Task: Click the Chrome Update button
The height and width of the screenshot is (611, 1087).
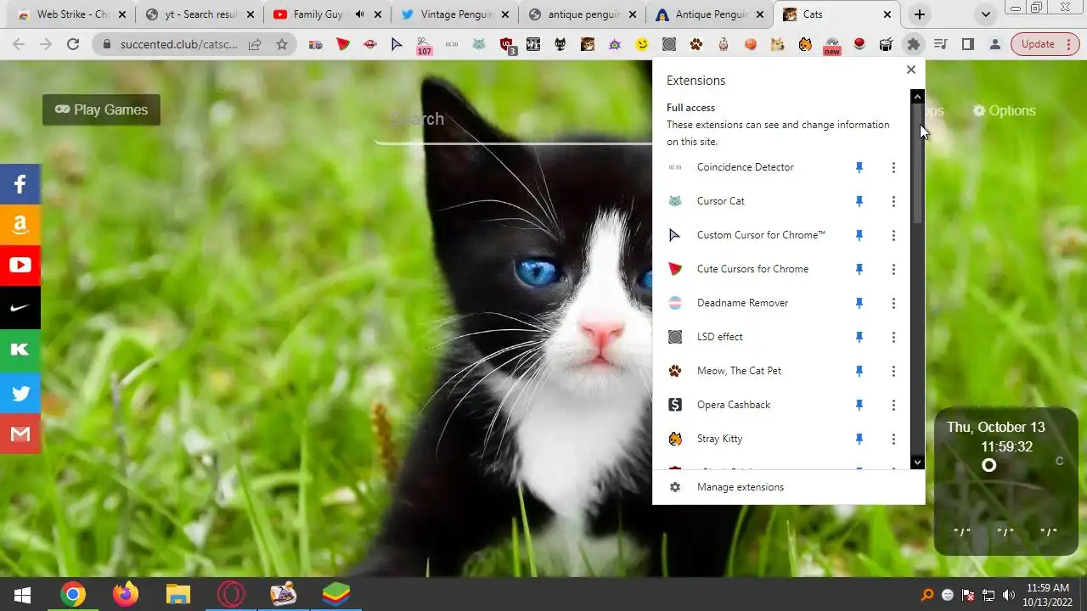Action: (1044, 44)
